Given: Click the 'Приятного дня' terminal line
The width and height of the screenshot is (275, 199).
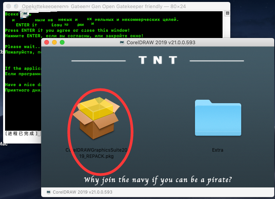Looking at the screenshot, I should click(x=23, y=90).
